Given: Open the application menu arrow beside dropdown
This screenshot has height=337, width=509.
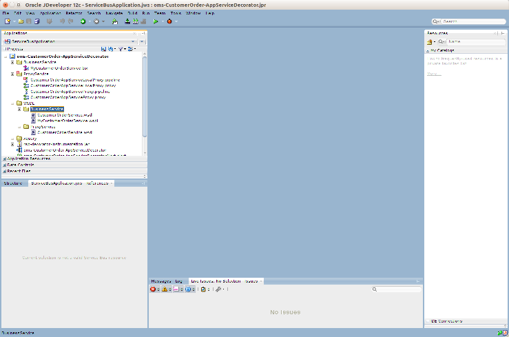Looking at the screenshot, I should (x=142, y=41).
